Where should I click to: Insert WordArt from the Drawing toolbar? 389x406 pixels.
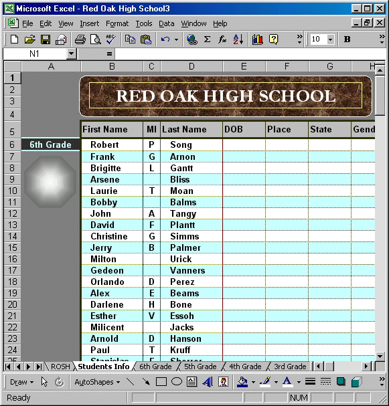(208, 382)
